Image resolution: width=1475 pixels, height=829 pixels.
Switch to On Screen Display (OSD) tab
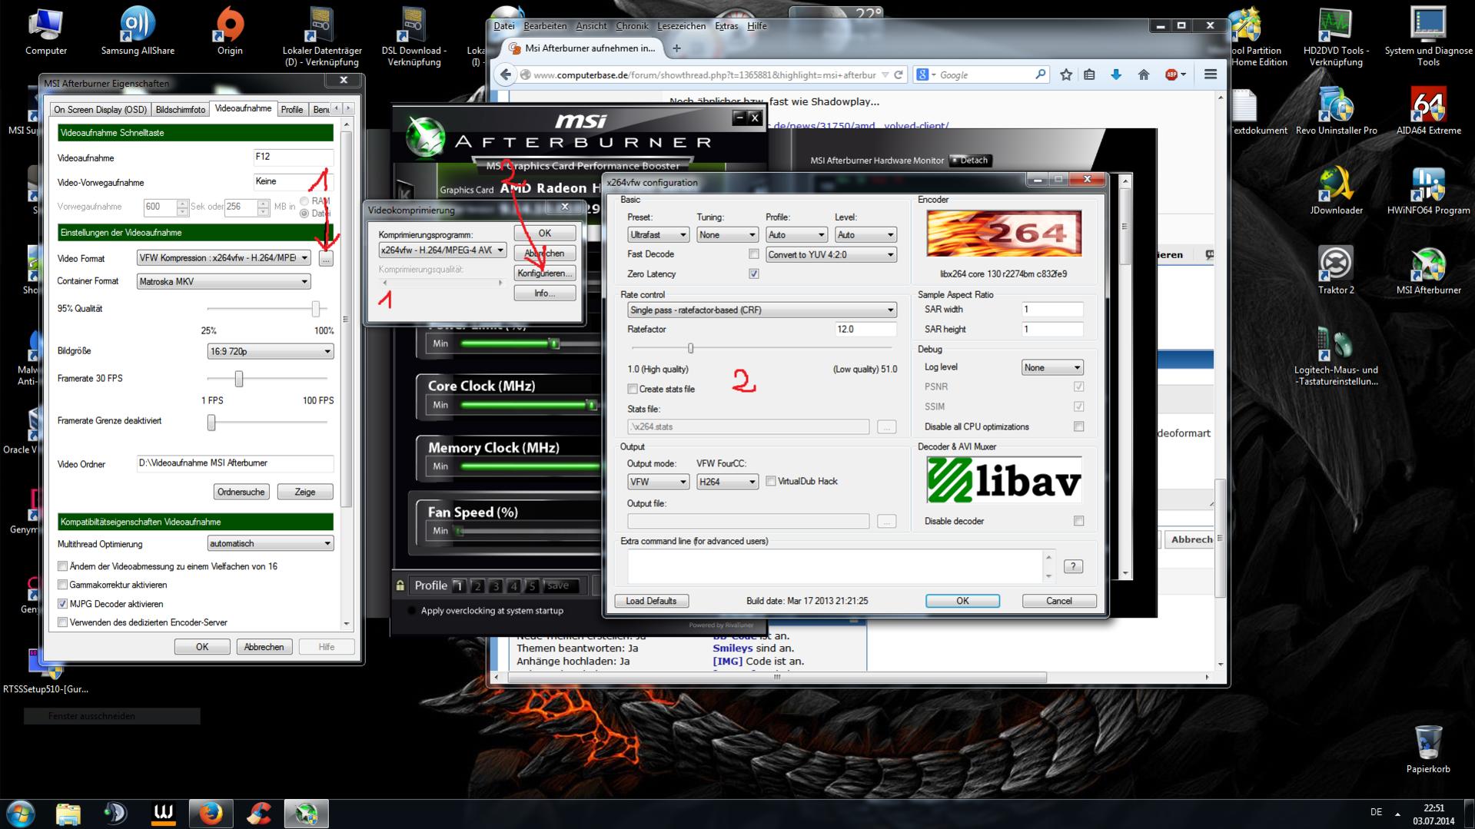(100, 109)
